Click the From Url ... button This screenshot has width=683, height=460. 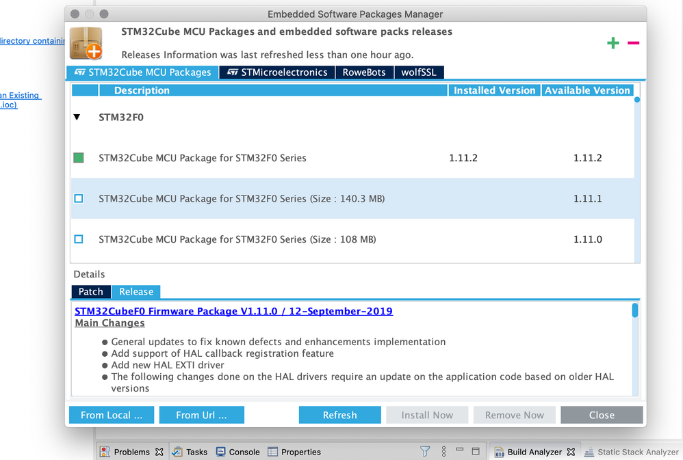[202, 415]
